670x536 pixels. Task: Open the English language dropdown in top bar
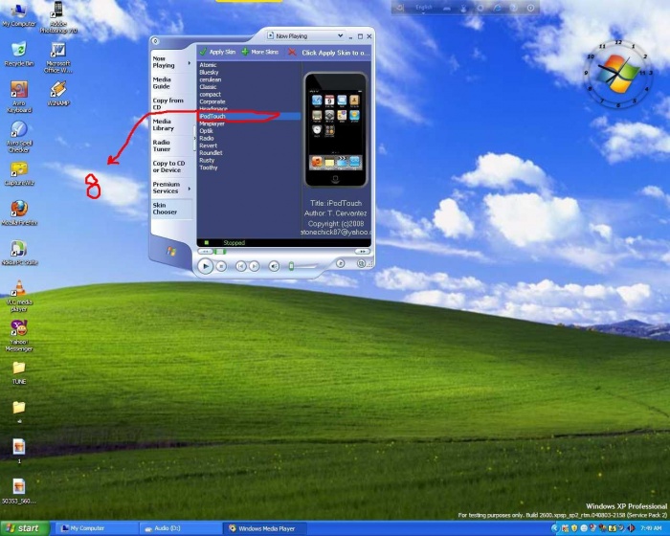[x=424, y=8]
